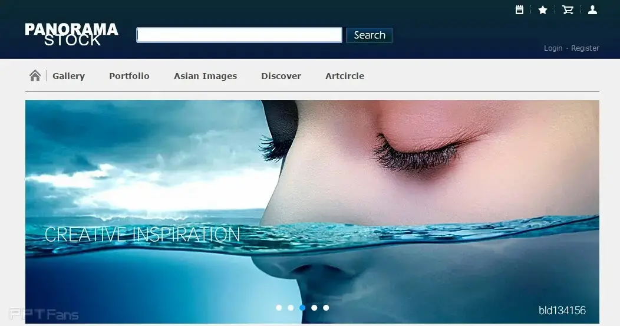Focus the search text field

click(239, 35)
